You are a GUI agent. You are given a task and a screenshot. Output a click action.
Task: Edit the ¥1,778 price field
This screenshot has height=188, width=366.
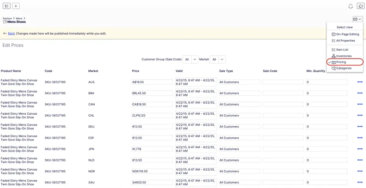pyautogui.click(x=152, y=149)
